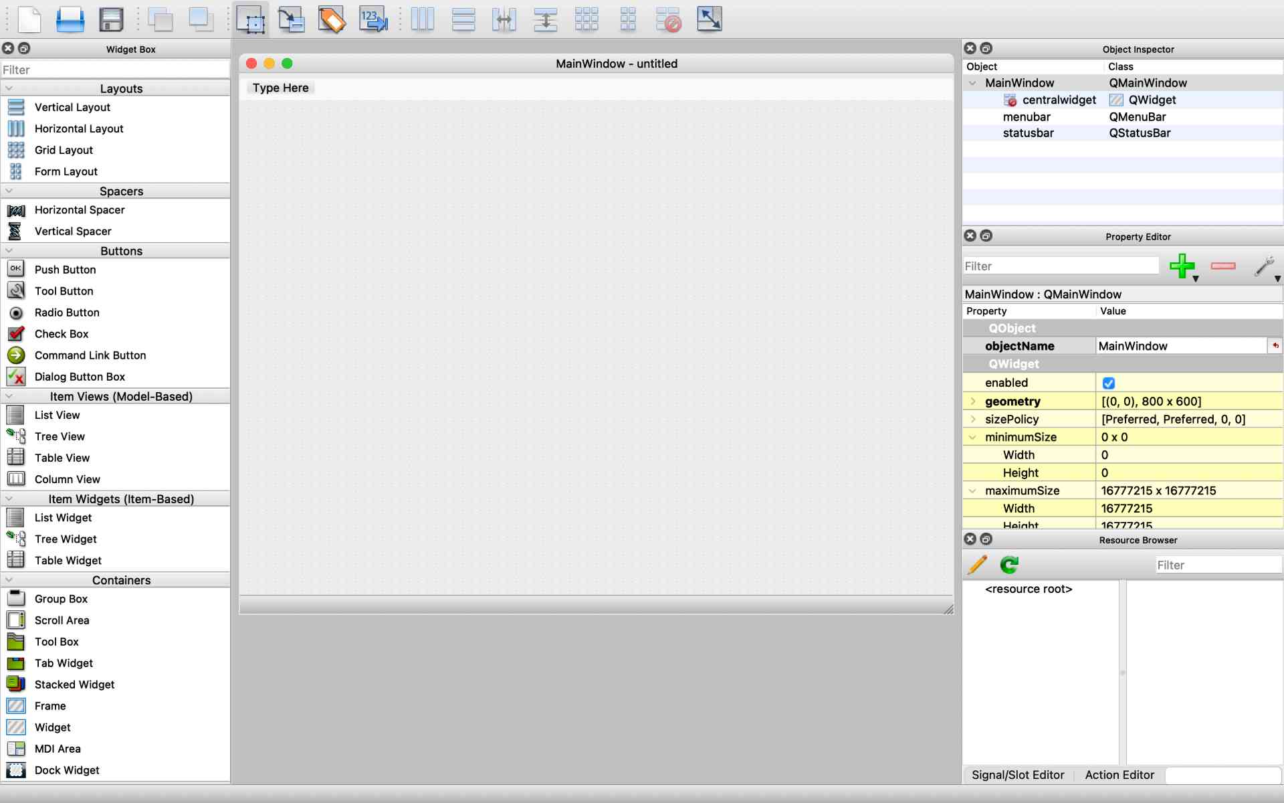Select Radio Button in Widget Box
Viewport: 1284px width, 803px height.
point(67,313)
